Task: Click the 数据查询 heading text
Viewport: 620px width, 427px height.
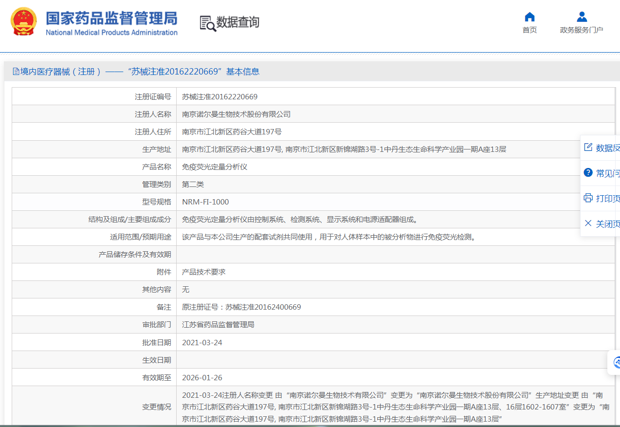Action: (x=238, y=22)
